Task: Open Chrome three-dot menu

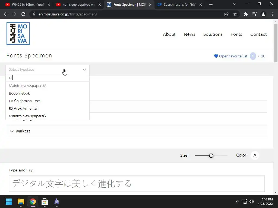Action: coord(272,14)
